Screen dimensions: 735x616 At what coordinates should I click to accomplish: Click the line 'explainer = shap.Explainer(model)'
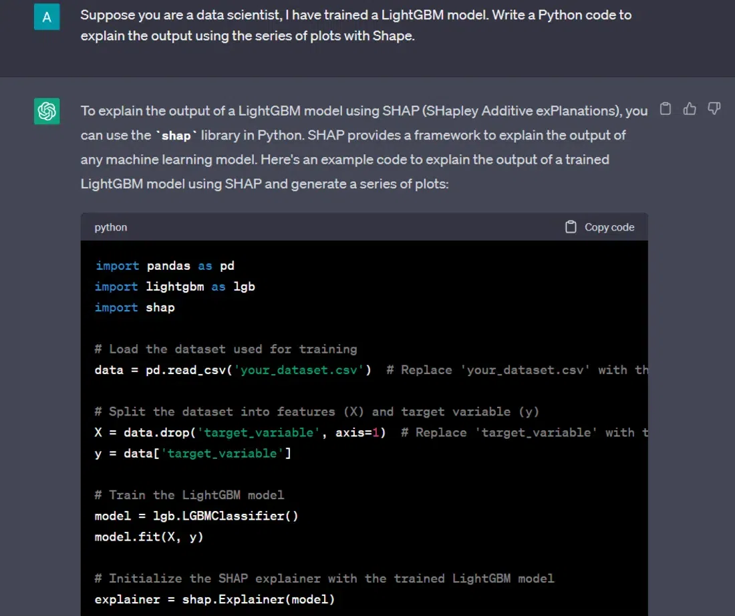(x=214, y=599)
